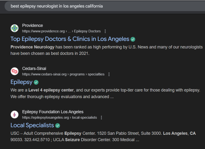Click the epilepsylosangeles.org local-specialists URL
The image size is (205, 149).
click(59, 118)
